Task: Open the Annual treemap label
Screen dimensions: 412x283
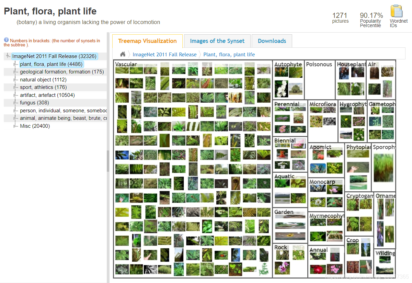Action: [x=319, y=250]
